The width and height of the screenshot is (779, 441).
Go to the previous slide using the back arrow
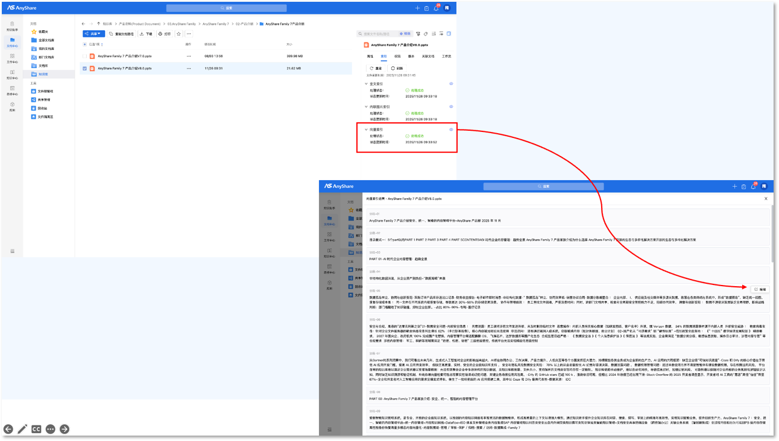tap(8, 429)
